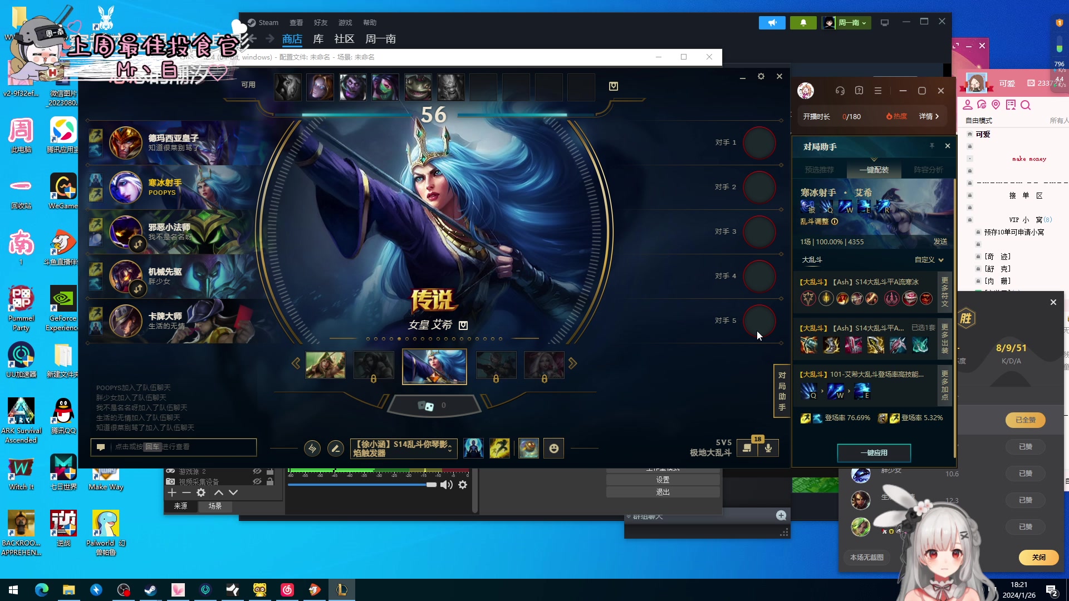Open League client settings gear

pyautogui.click(x=761, y=76)
